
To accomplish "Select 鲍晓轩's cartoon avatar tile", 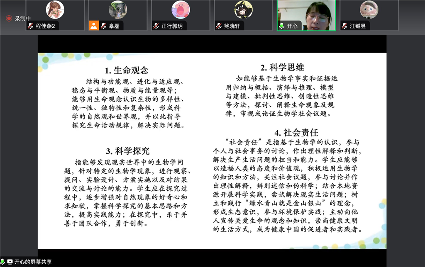I will (243, 15).
